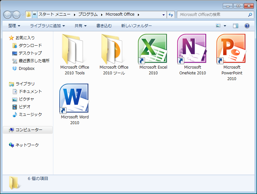
Task: Open the 整理 menu
Action: tap(14, 26)
